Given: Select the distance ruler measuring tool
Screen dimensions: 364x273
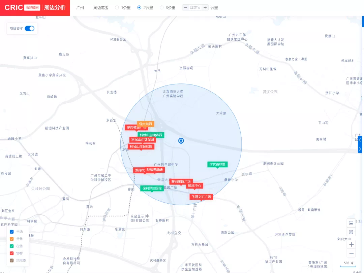Looking at the screenshot, I should pyautogui.click(x=351, y=223).
